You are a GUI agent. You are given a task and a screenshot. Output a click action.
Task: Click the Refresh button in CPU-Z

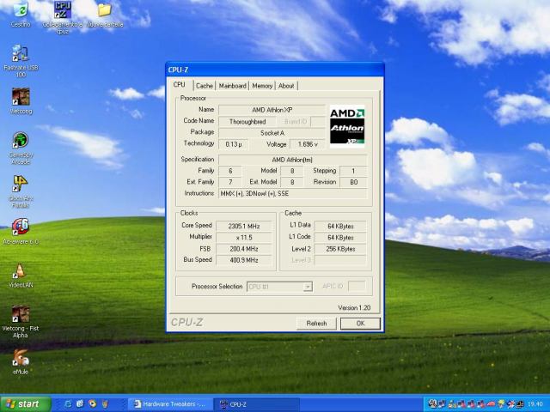pyautogui.click(x=316, y=324)
